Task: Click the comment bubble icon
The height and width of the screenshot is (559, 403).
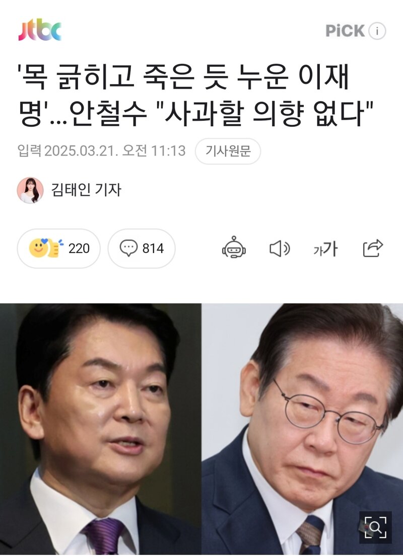Action: (x=128, y=248)
